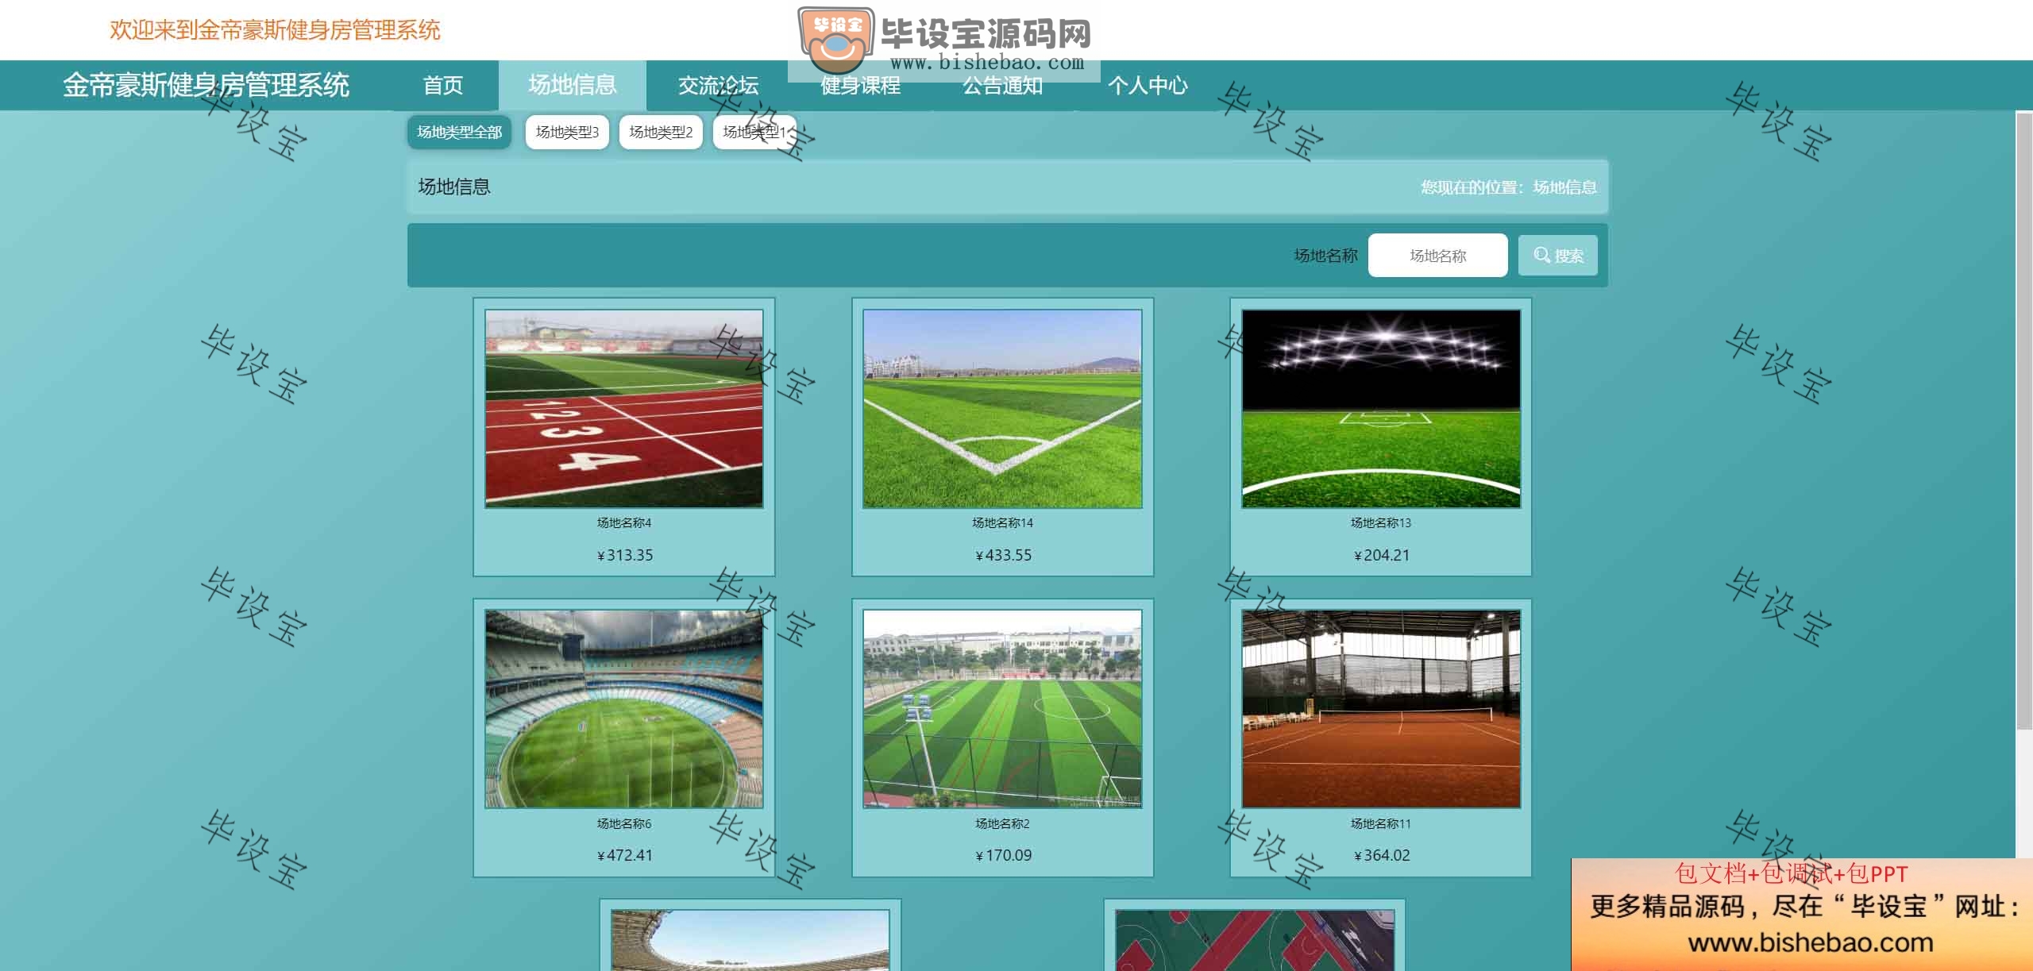
Task: Click the 场地名称2 title text
Action: click(x=1002, y=823)
